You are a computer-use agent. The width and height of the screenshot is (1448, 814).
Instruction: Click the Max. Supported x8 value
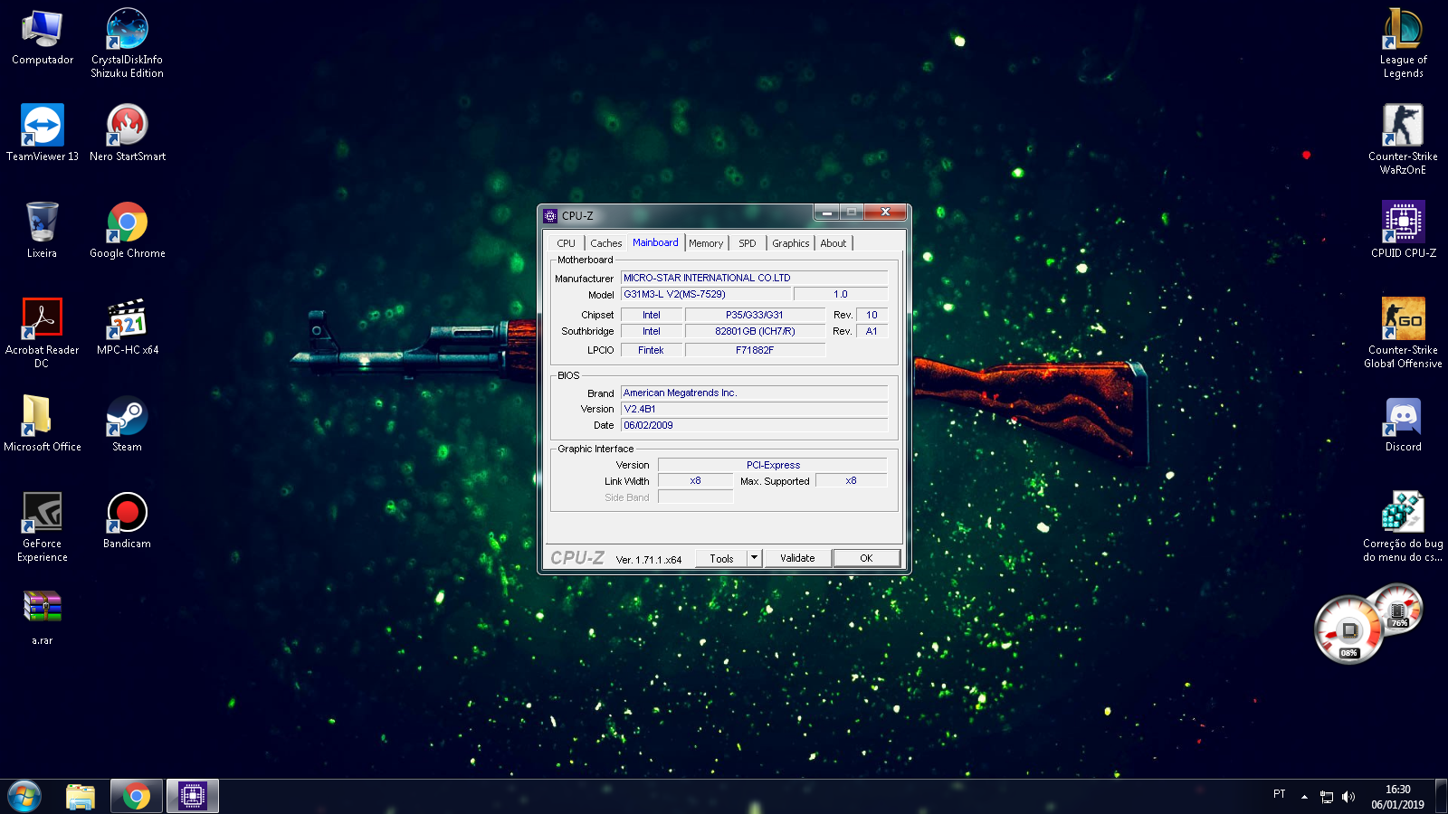[851, 480]
